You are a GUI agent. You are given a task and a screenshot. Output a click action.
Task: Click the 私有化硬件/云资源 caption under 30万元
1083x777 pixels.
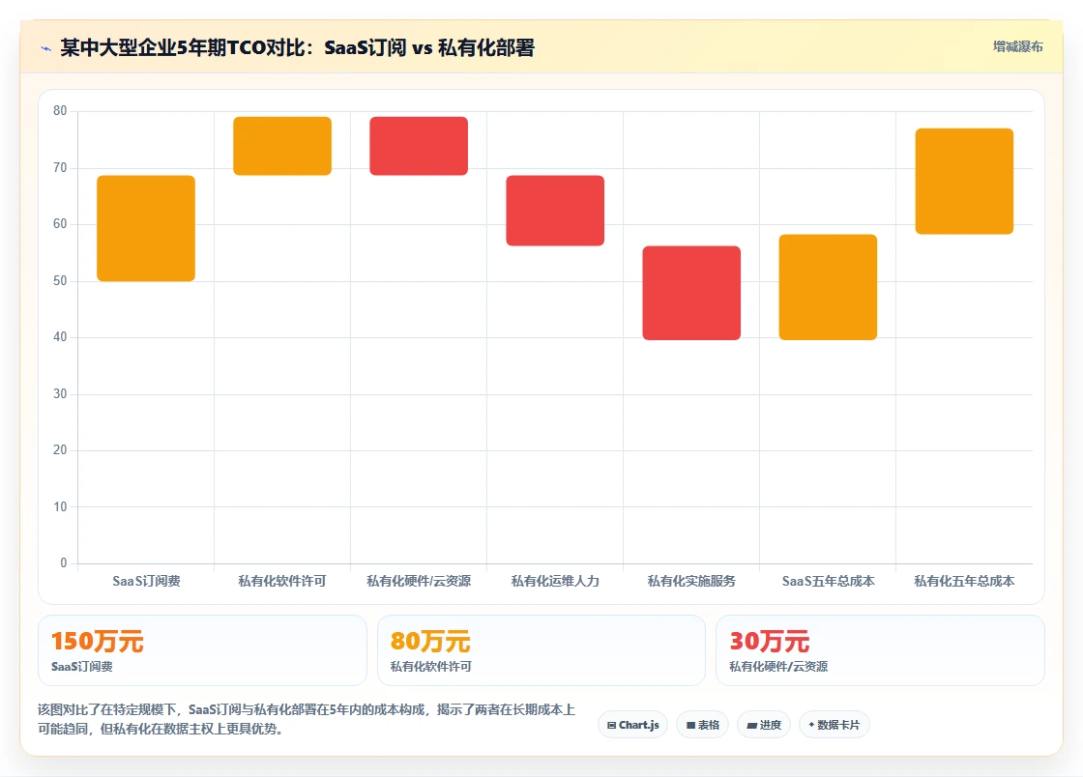pyautogui.click(x=778, y=667)
